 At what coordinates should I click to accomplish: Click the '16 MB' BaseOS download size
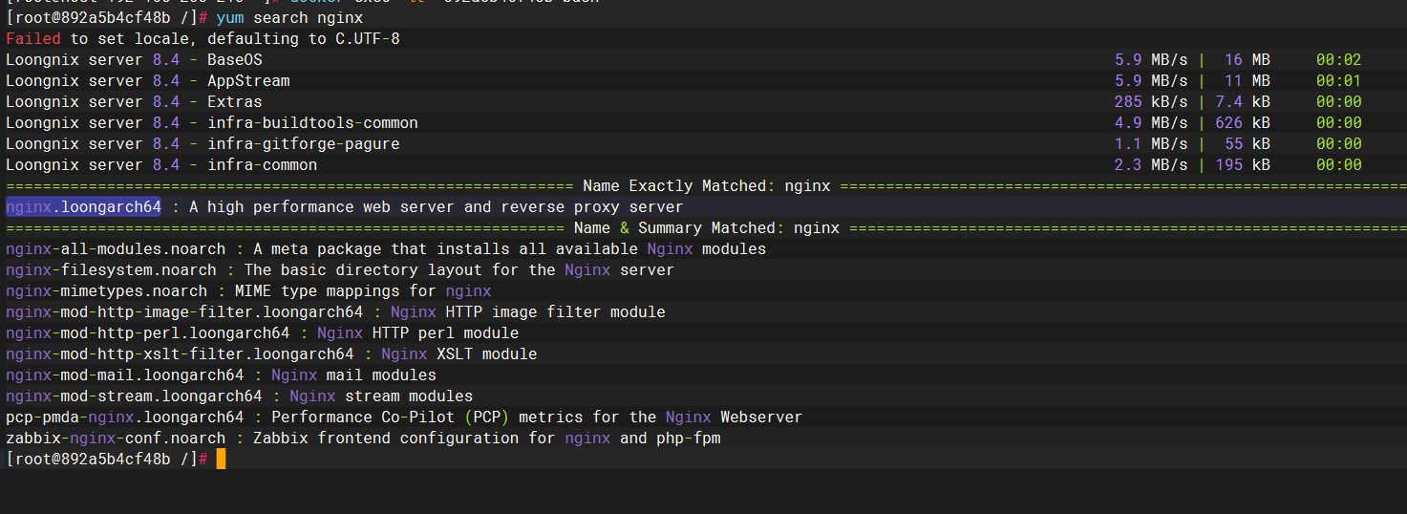pyautogui.click(x=1247, y=59)
